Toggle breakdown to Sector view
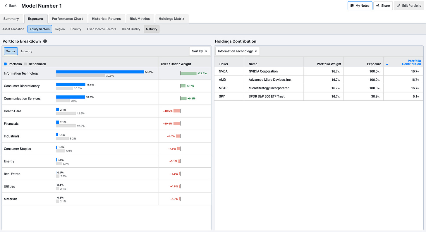This screenshot has width=426, height=232. [x=11, y=51]
